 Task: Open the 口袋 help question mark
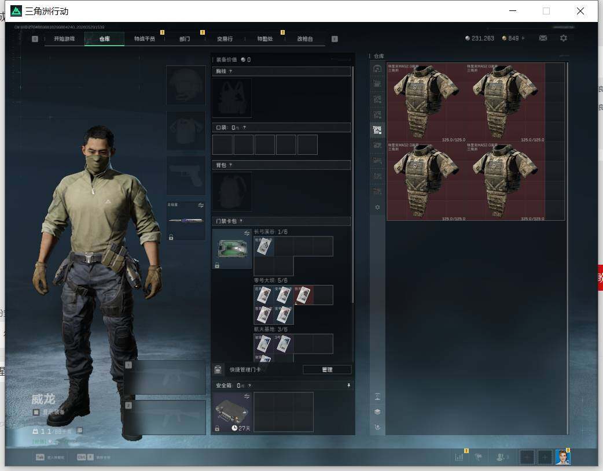pos(244,128)
